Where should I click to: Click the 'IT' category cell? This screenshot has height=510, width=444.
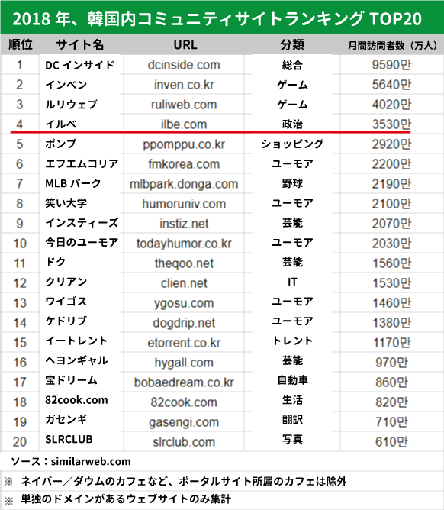(x=292, y=282)
